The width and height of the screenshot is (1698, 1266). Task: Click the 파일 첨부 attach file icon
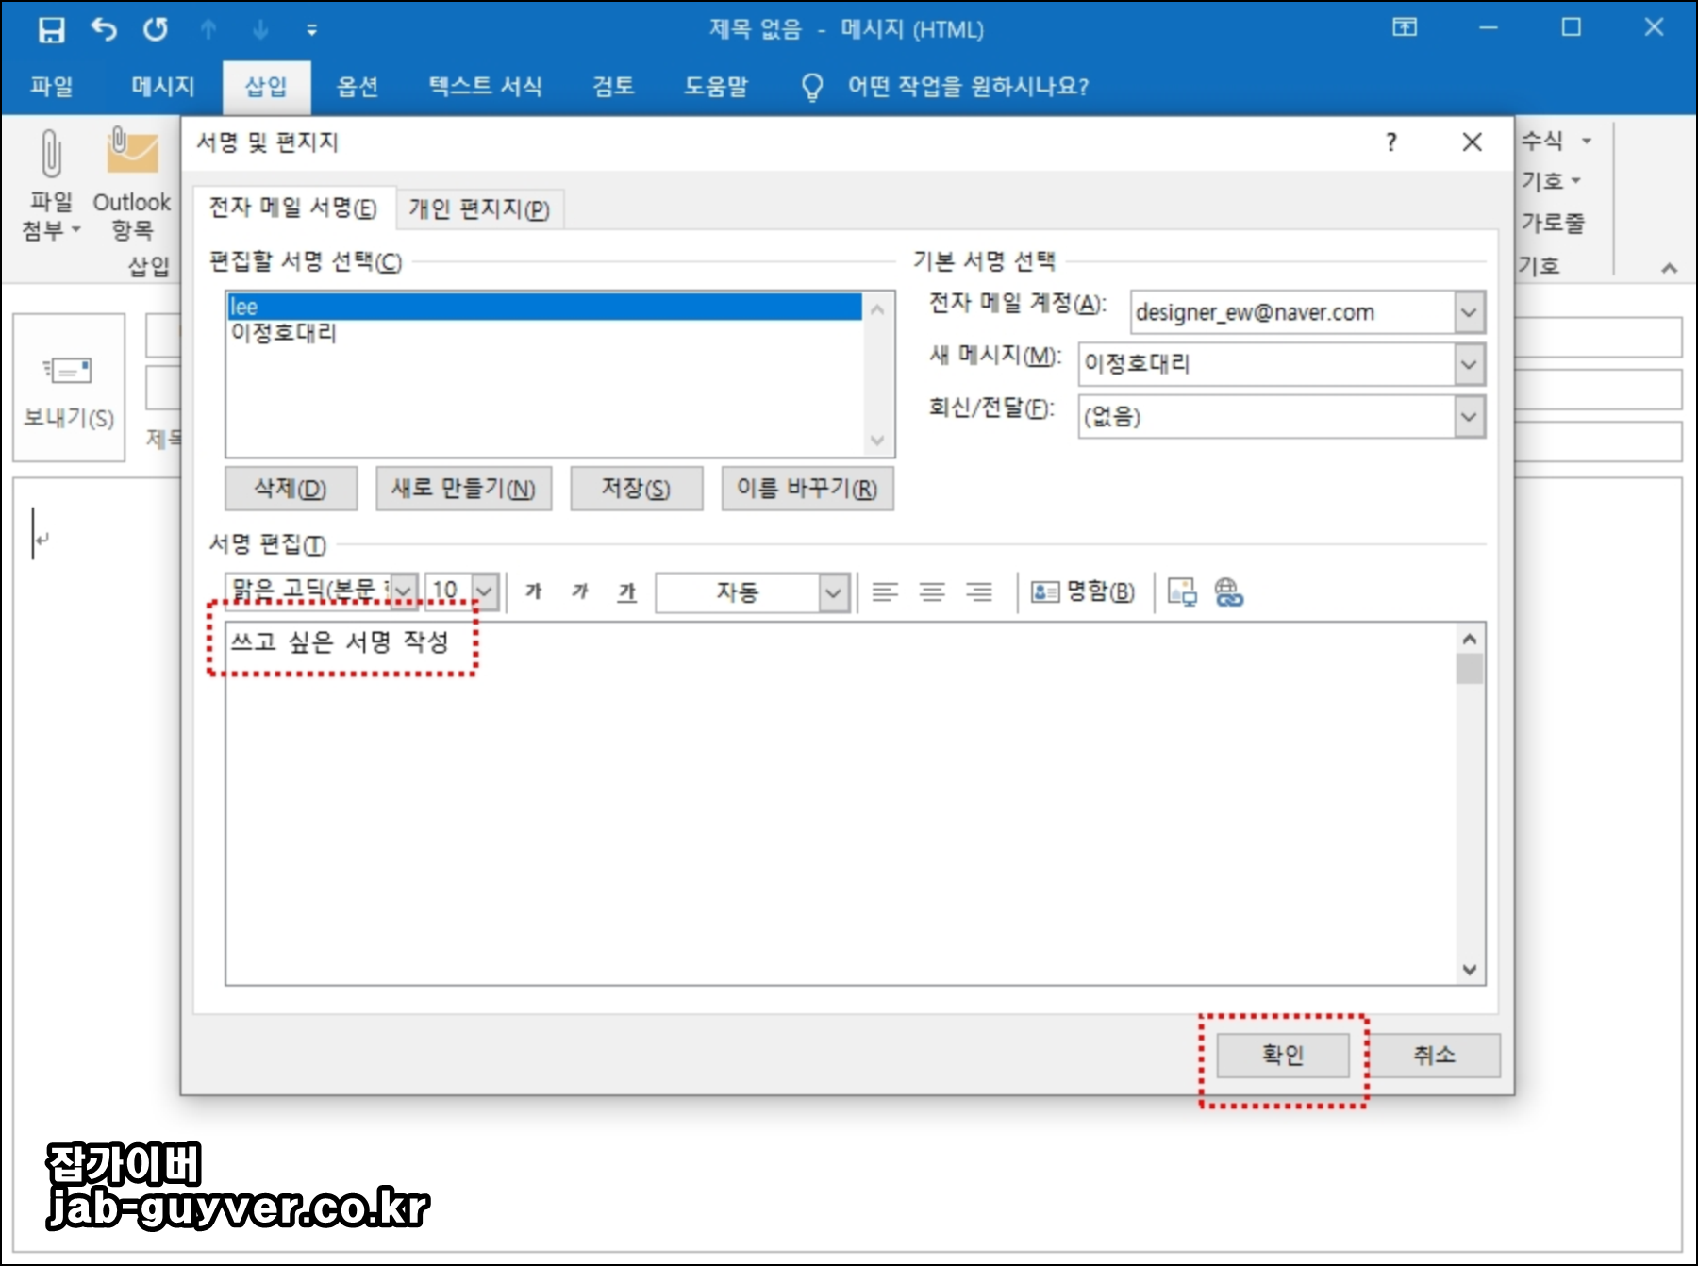49,179
